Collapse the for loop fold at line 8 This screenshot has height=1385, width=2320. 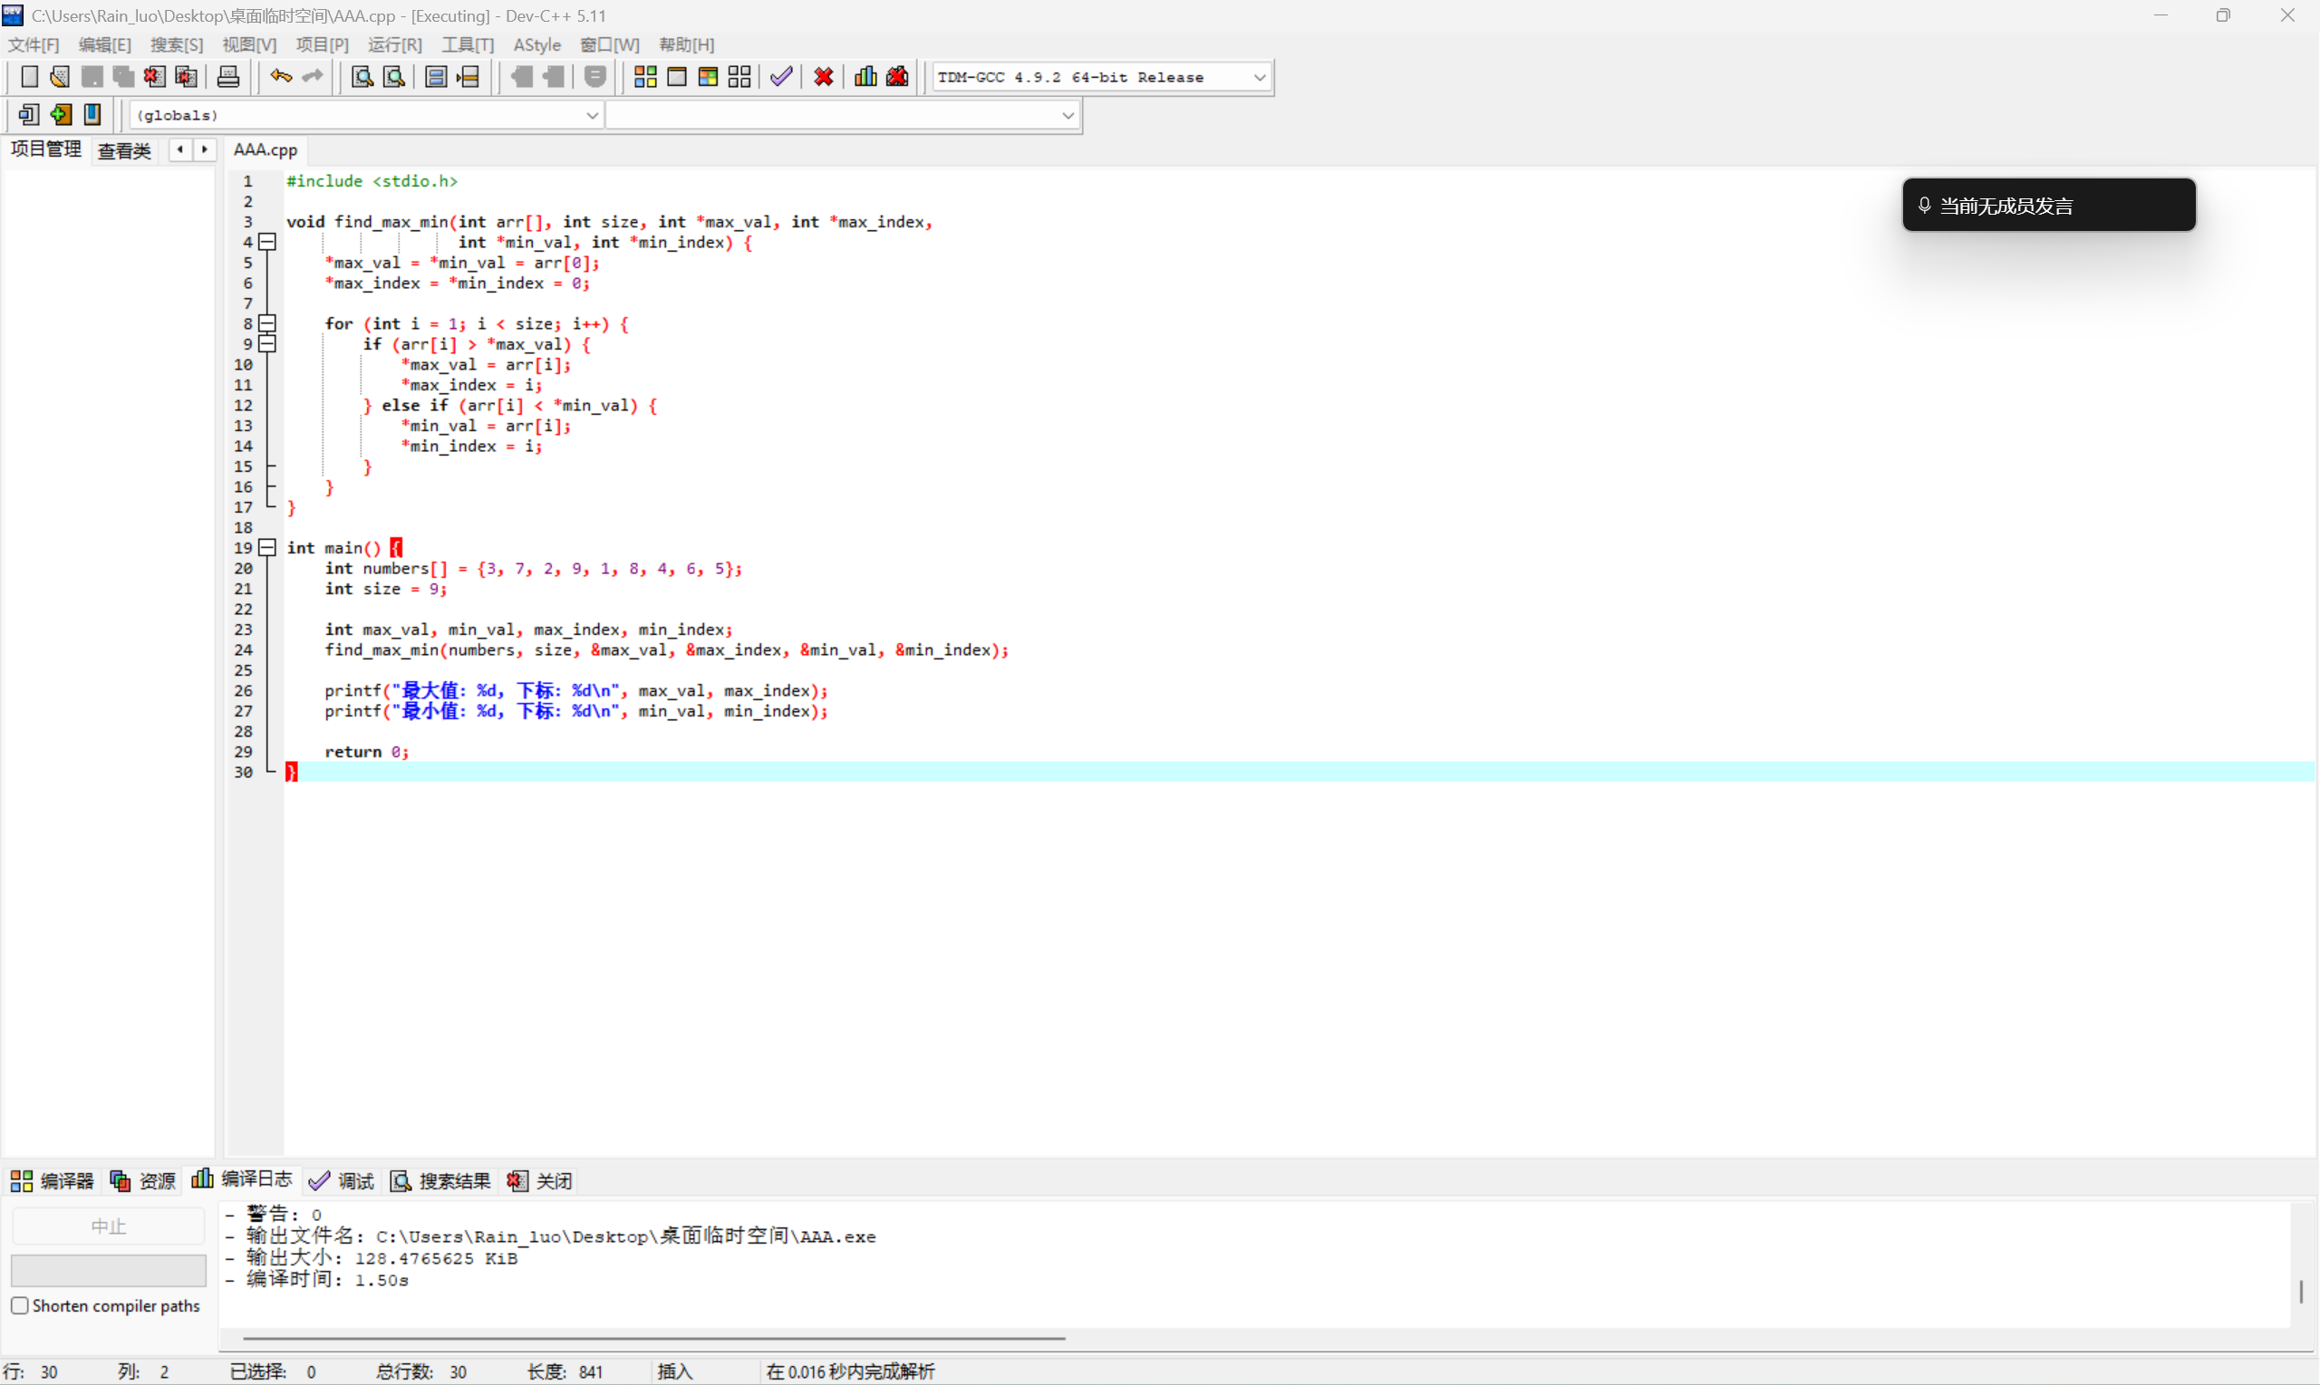[x=267, y=324]
